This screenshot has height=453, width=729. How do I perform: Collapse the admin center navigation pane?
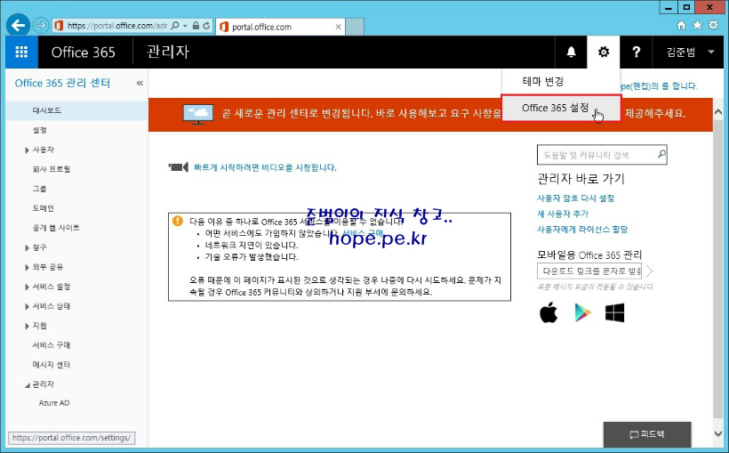pos(140,84)
